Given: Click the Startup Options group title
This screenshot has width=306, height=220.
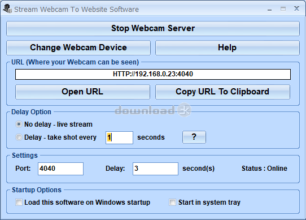Looking at the screenshot, I should (x=37, y=190).
